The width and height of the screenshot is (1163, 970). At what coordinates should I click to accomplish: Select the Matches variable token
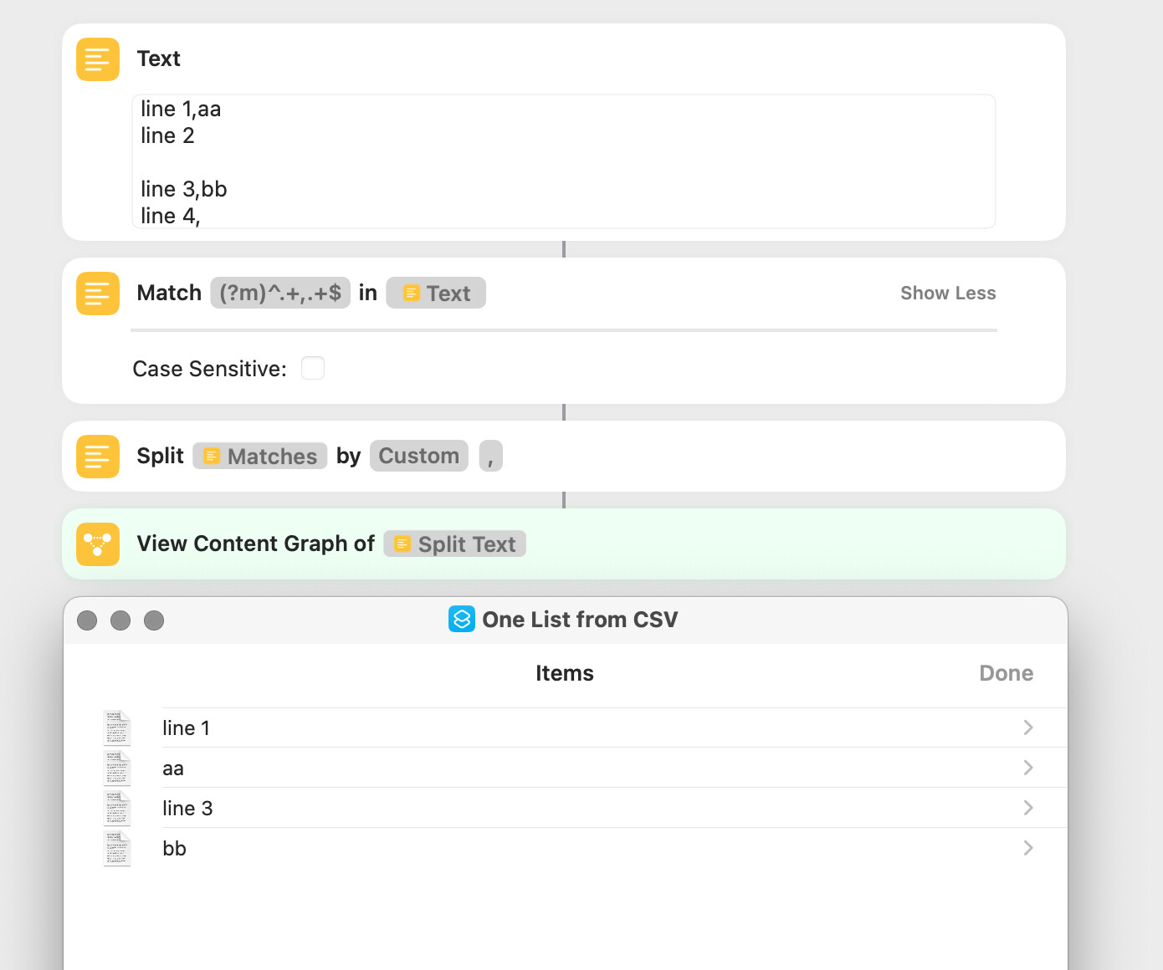click(x=260, y=456)
